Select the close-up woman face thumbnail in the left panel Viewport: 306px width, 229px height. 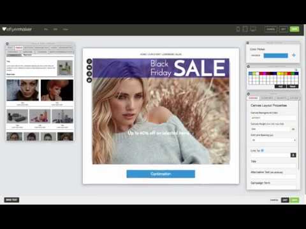click(22, 90)
